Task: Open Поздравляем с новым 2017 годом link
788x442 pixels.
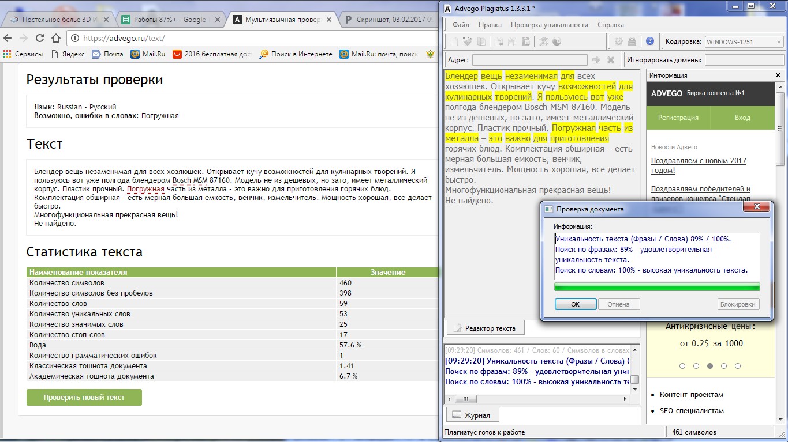Action: (699, 165)
